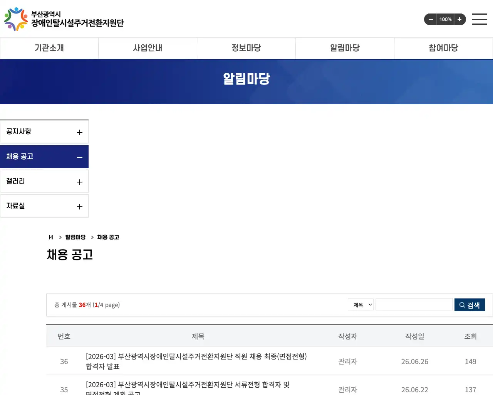Image resolution: width=493 pixels, height=395 pixels.
Task: Click the 번호 column header
Action: pos(64,336)
